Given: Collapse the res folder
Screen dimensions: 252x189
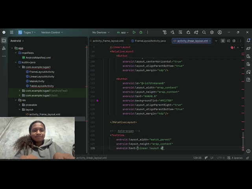Looking at the screenshot, I should point(16,100).
